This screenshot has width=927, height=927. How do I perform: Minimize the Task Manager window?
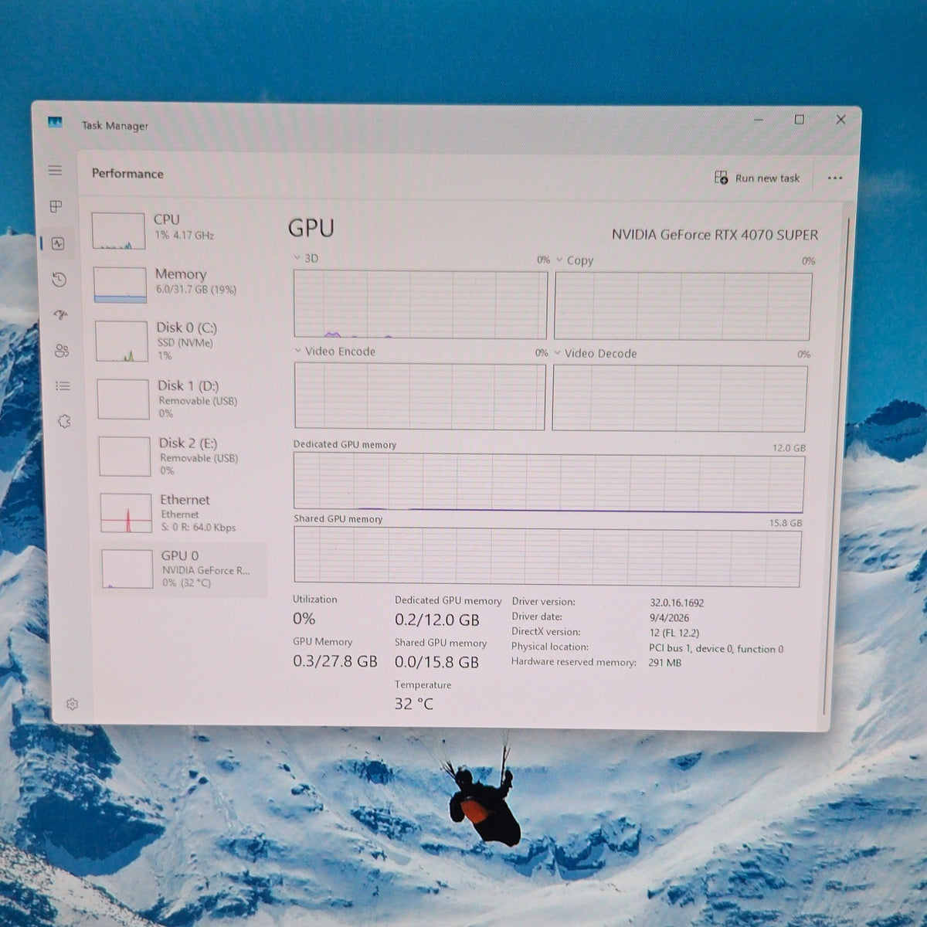(x=759, y=120)
